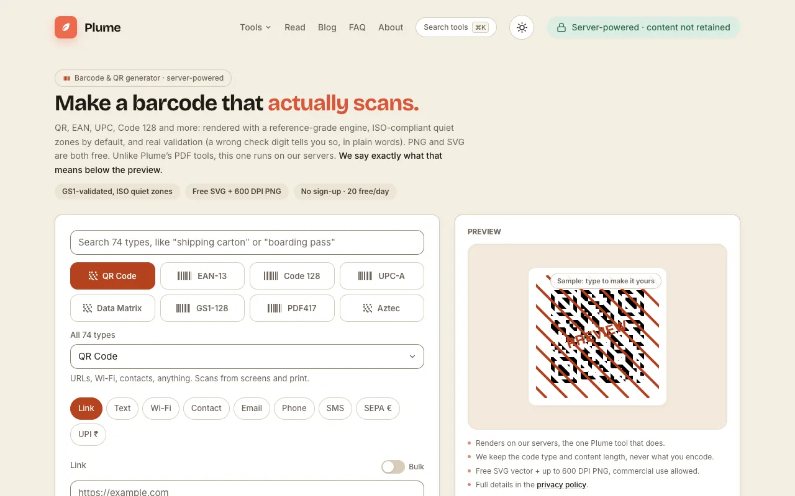Expand the All 74 types dropdown
The width and height of the screenshot is (795, 496).
pos(247,356)
